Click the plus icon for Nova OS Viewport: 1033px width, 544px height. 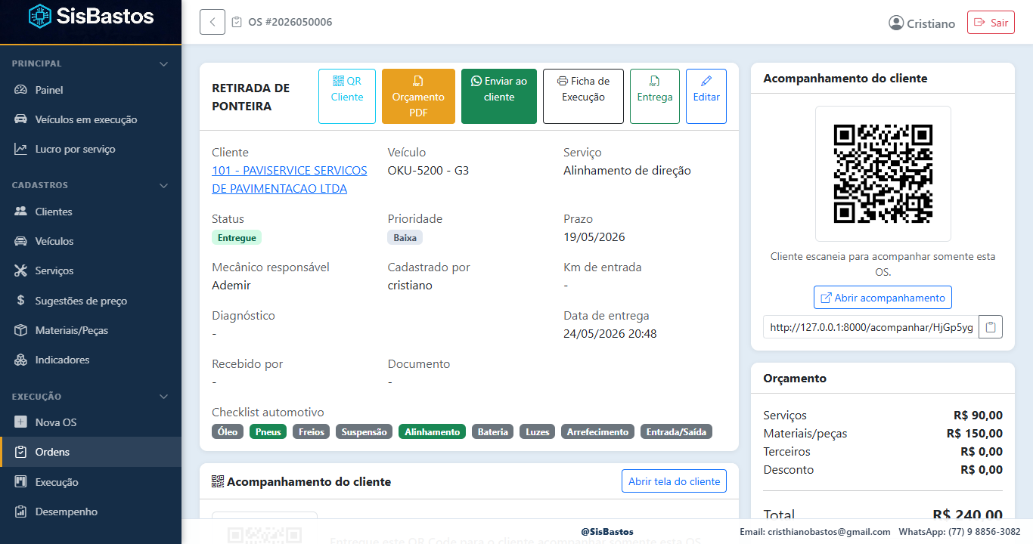click(21, 422)
